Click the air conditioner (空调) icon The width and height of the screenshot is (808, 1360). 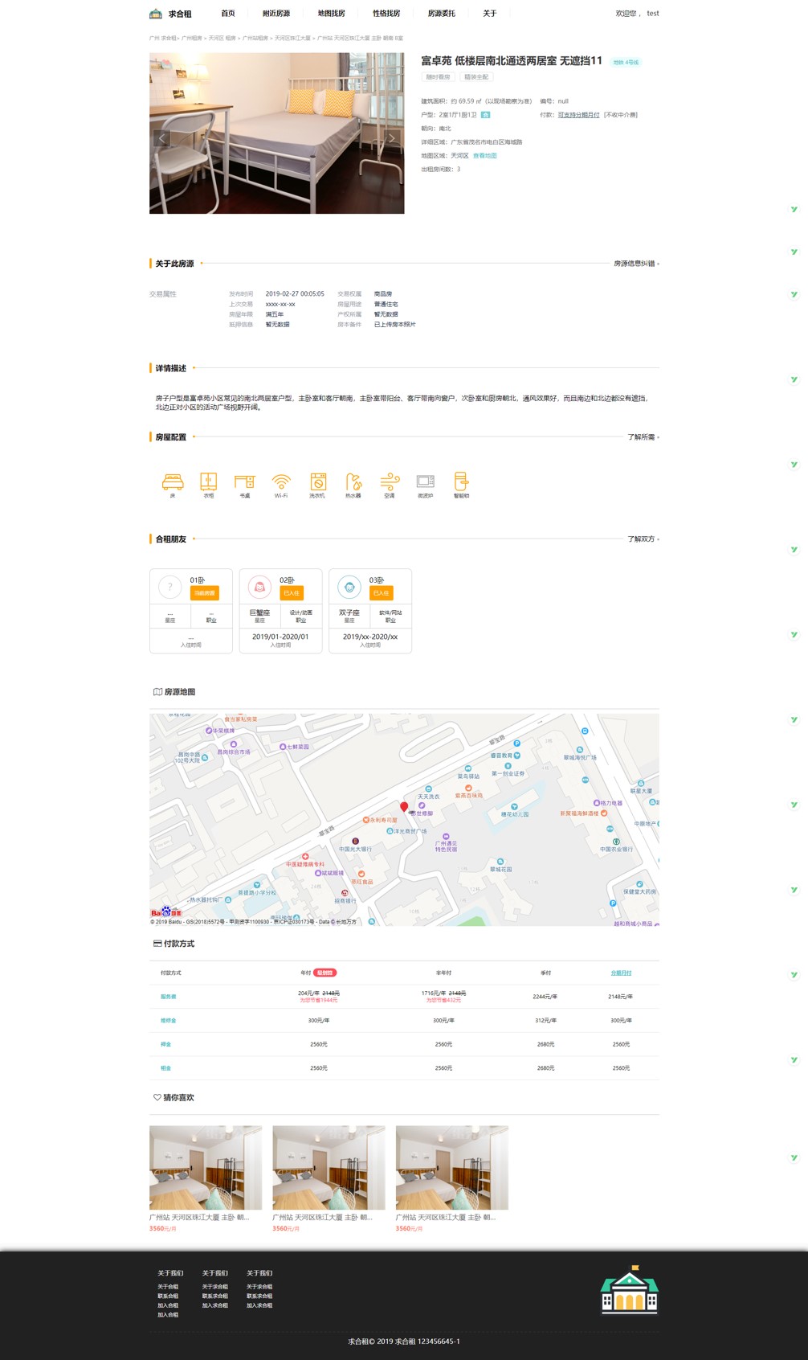[390, 481]
